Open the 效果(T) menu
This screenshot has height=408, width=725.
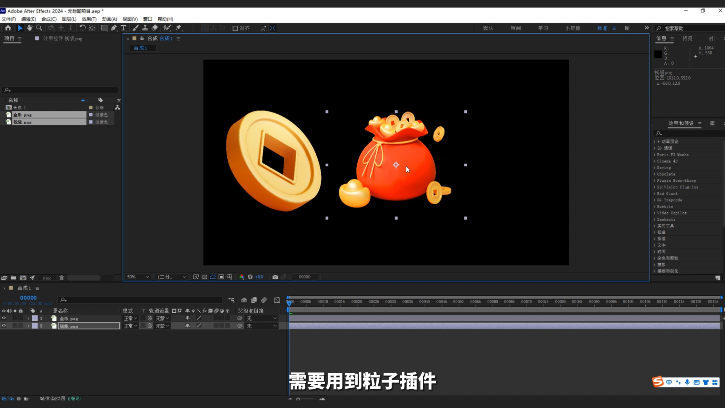tap(89, 19)
